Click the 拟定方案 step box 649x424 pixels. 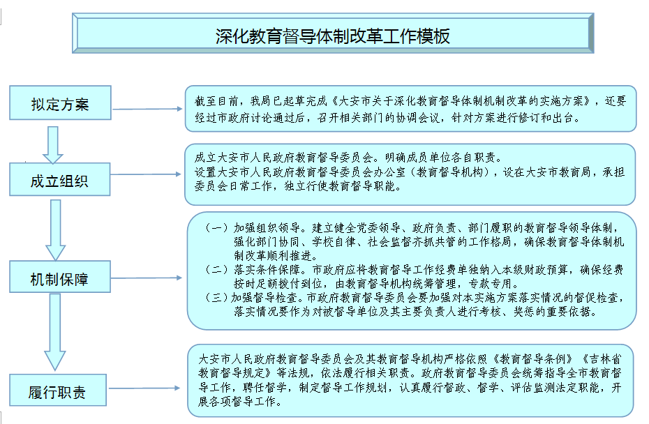(61, 103)
